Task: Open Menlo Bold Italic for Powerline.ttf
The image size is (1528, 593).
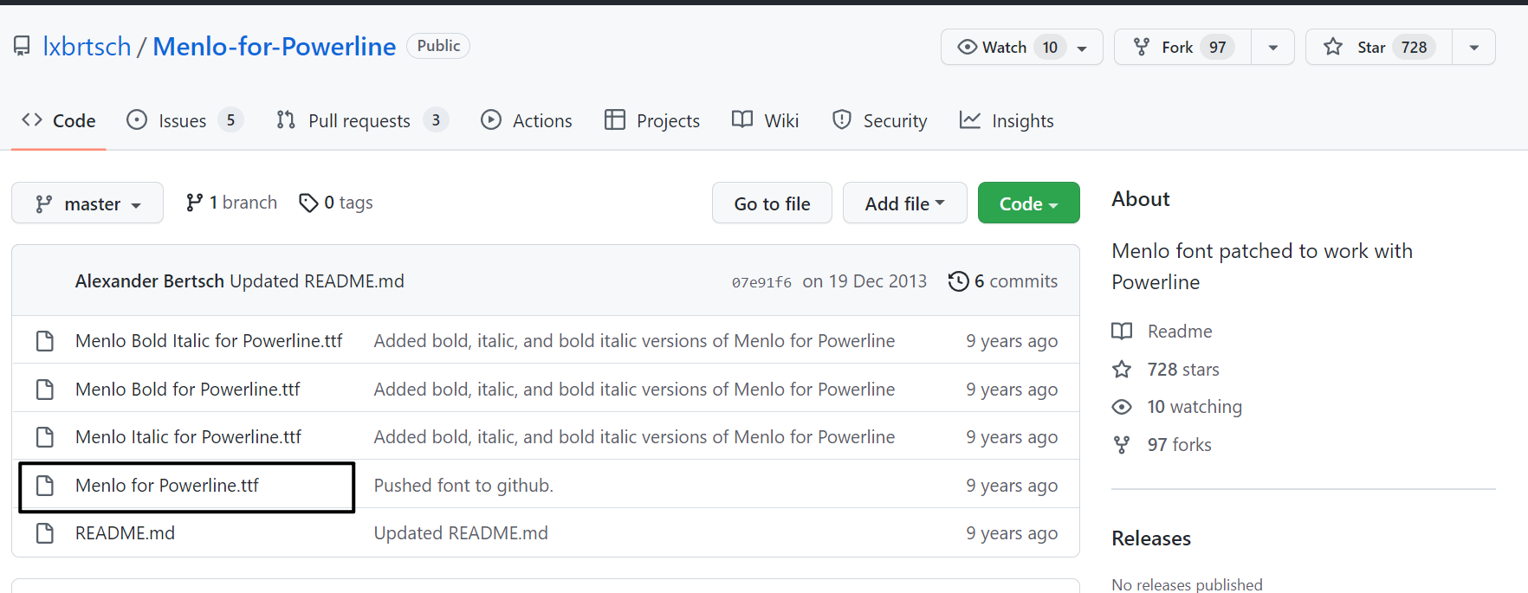Action: click(209, 341)
